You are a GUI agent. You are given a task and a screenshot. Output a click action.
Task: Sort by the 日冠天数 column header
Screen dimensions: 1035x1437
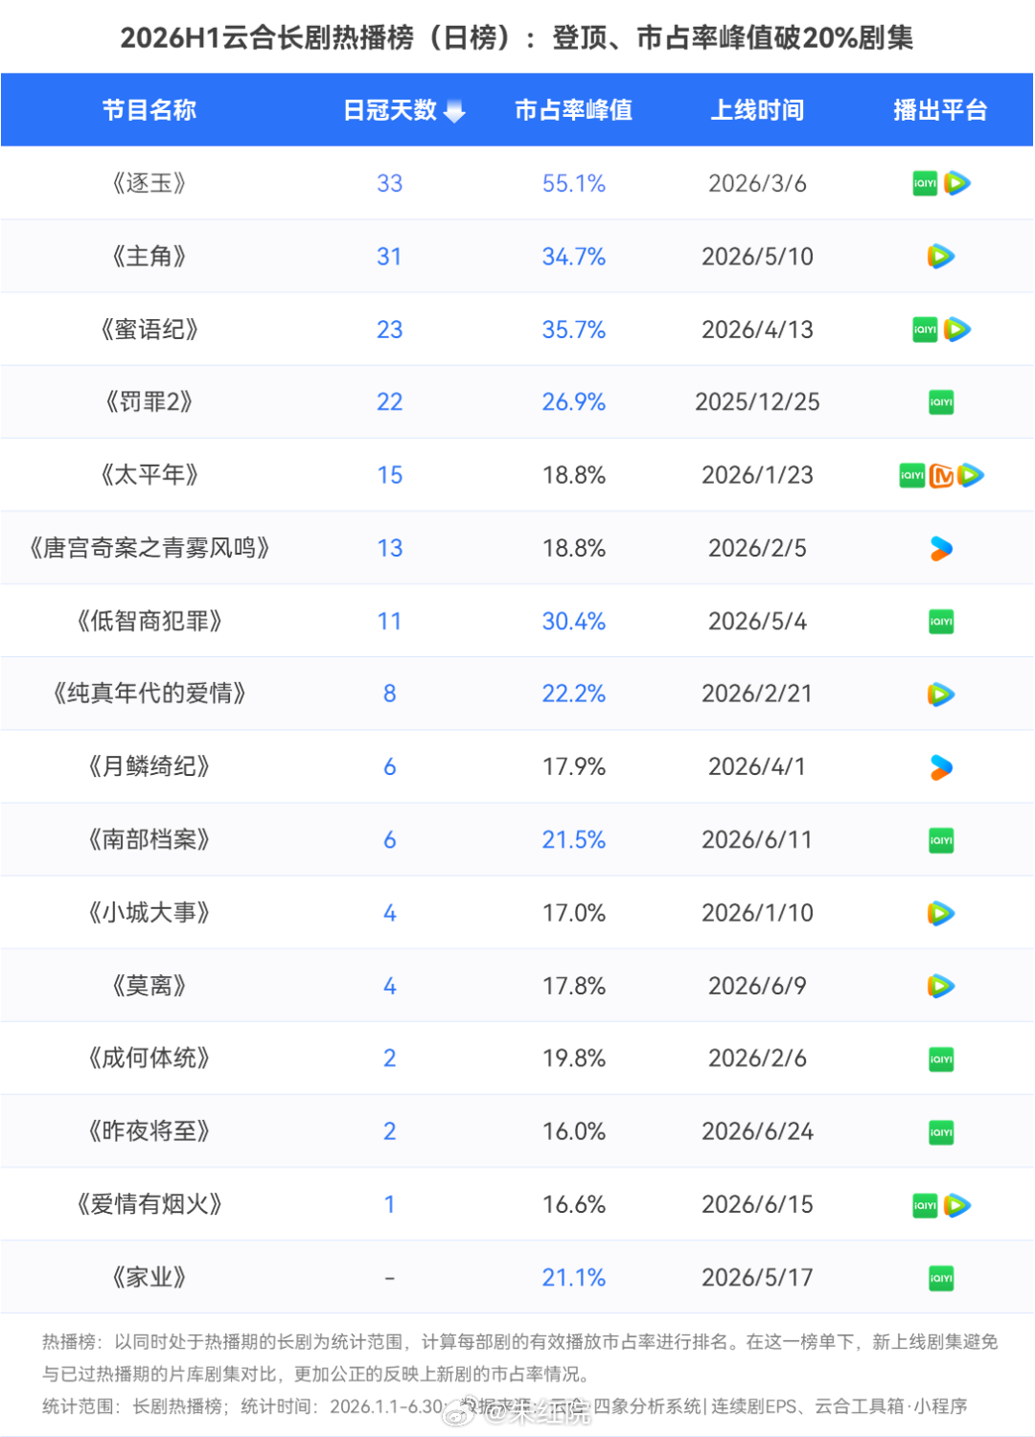coord(390,110)
